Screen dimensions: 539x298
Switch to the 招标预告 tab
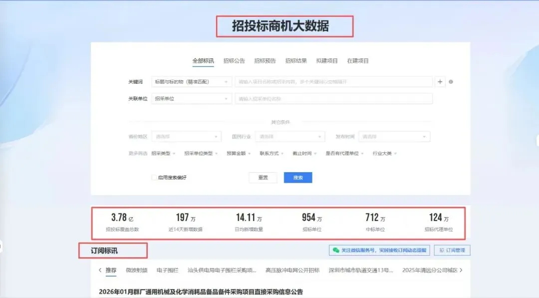[265, 61]
